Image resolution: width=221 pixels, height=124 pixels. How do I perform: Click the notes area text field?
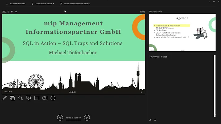click(181, 86)
